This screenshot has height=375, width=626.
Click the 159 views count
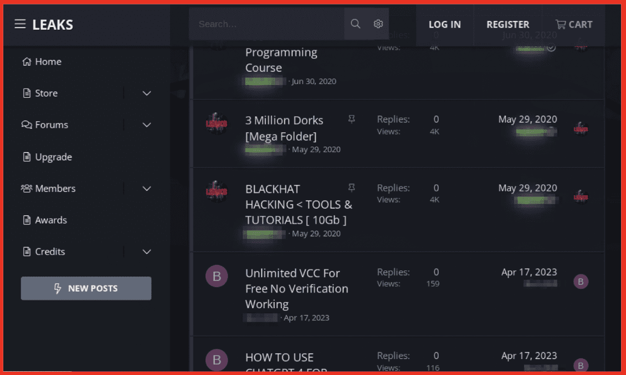click(x=433, y=284)
